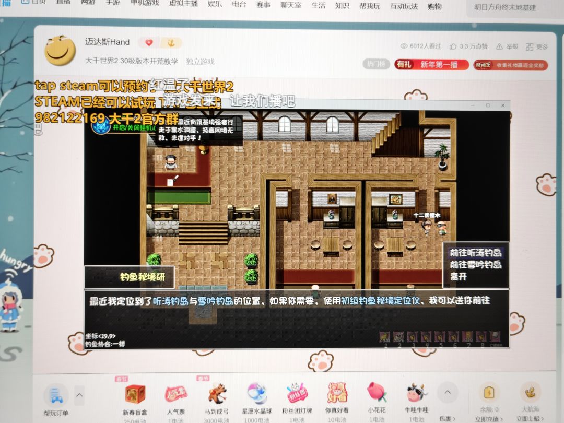Open 电台 navigation tab
The image size is (564, 423).
tap(239, 4)
